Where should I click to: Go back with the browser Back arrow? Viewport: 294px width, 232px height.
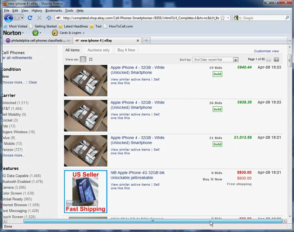coord(8,18)
